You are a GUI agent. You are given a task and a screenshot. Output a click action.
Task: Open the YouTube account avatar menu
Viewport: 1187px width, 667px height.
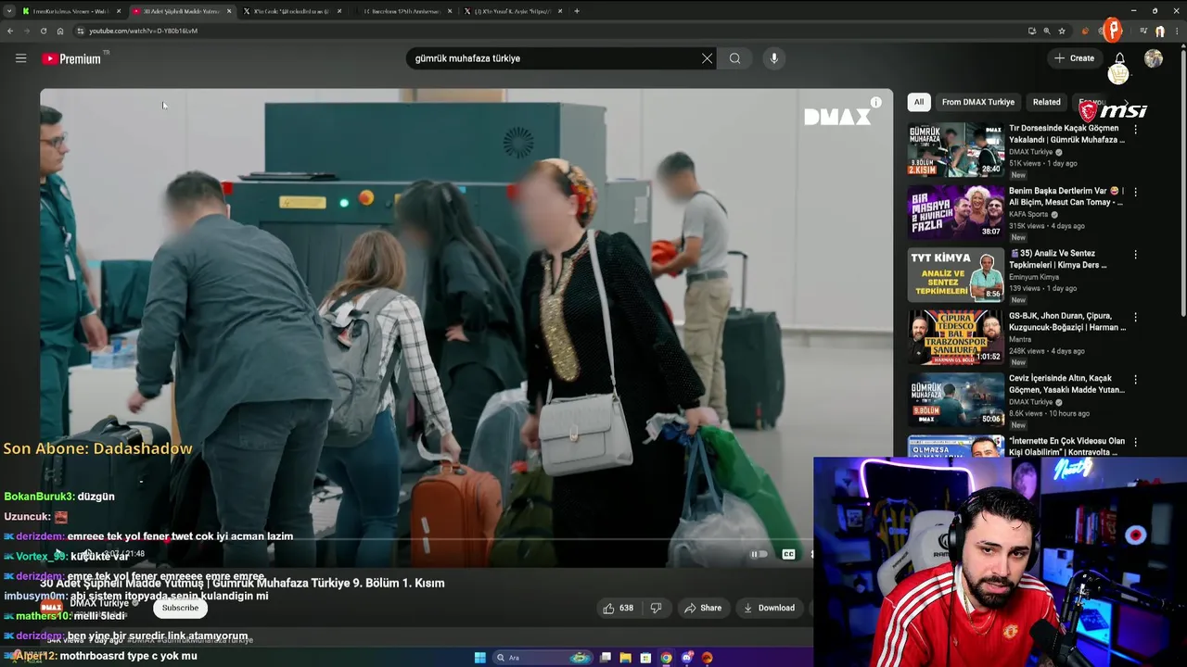point(1154,58)
